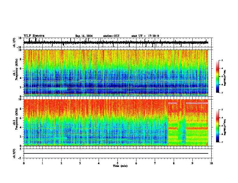
Task: Click the white 9 kHz band in ch.2 spectrogram
Action: tap(197, 103)
